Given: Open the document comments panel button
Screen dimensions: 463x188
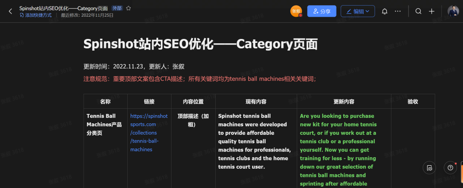Looking at the screenshot, I should 430,167.
